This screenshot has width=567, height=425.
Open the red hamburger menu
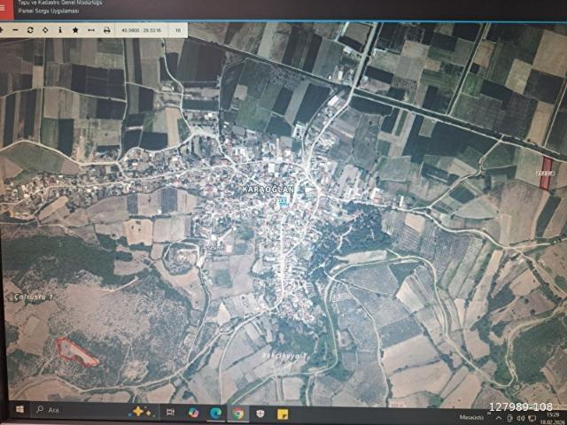[4, 8]
